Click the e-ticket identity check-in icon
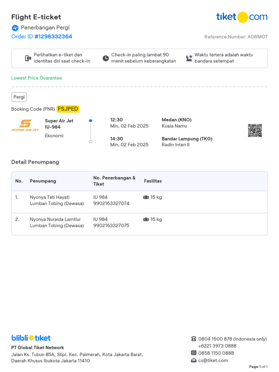 click(28, 58)
